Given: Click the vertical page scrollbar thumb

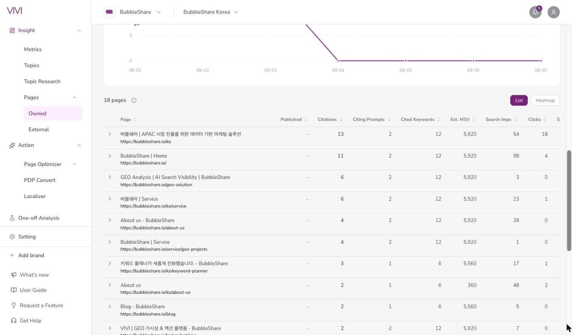Looking at the screenshot, I should click(x=569, y=201).
